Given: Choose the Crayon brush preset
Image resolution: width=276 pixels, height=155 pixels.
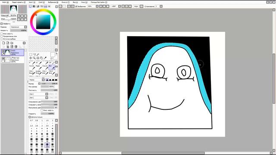Looking at the screenshot, I should point(45,67).
